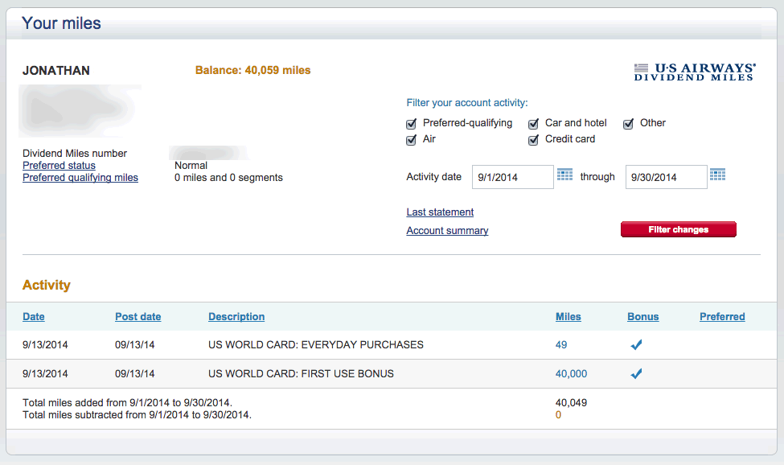Sort activity by Preferred column
This screenshot has height=465, width=784.
(x=723, y=316)
